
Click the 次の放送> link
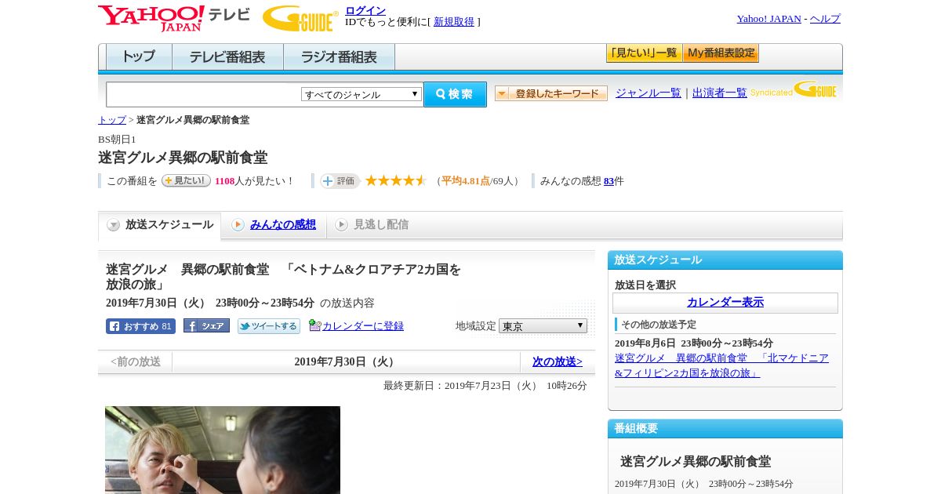558,361
